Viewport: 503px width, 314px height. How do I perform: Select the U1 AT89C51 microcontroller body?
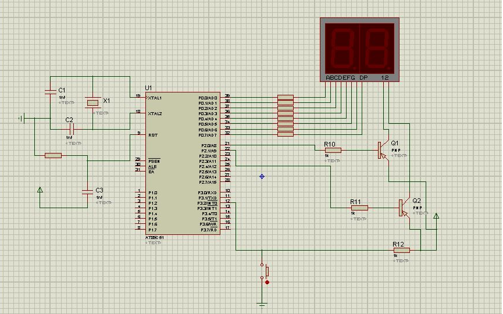183,163
